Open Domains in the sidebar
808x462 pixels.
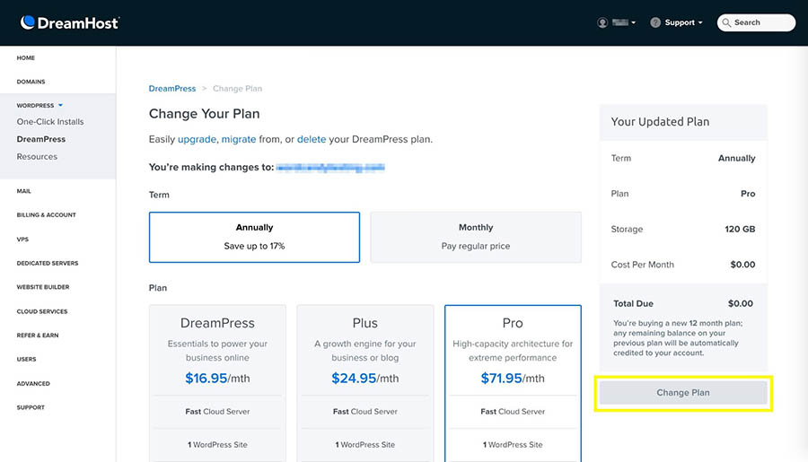31,82
